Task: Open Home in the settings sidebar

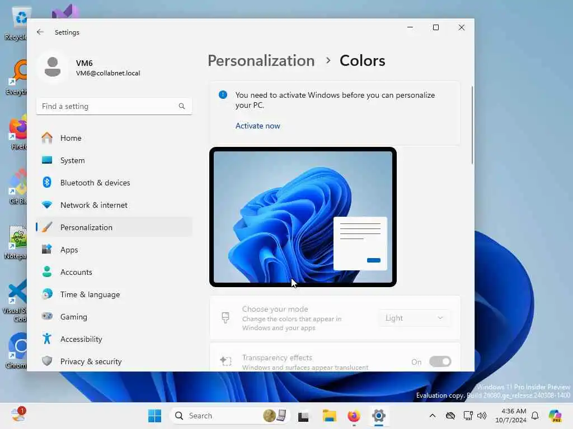Action: point(114,138)
